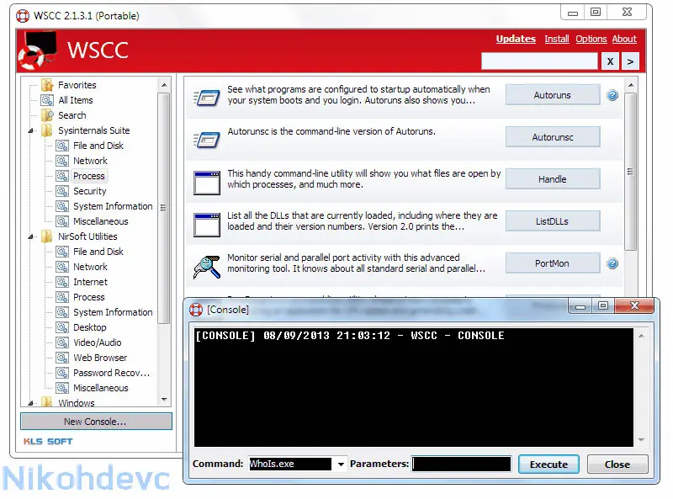Screen dimensions: 673x499
Task: Click the PortMon magnifier icon
Action: click(x=207, y=267)
